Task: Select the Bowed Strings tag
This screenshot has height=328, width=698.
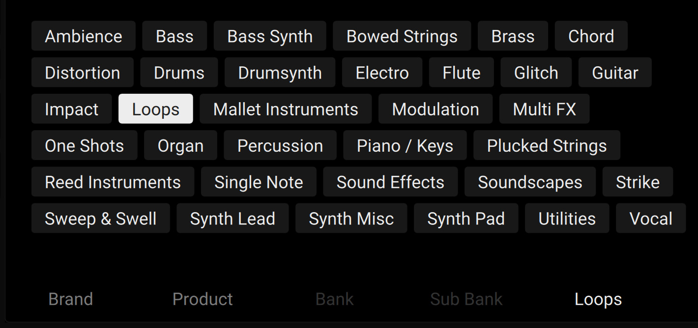Action: (402, 36)
